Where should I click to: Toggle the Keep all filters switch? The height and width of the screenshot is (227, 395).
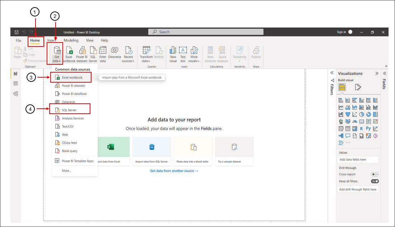pyautogui.click(x=375, y=181)
